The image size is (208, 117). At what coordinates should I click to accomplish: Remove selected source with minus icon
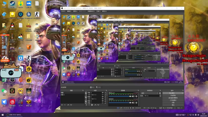coord(89,105)
